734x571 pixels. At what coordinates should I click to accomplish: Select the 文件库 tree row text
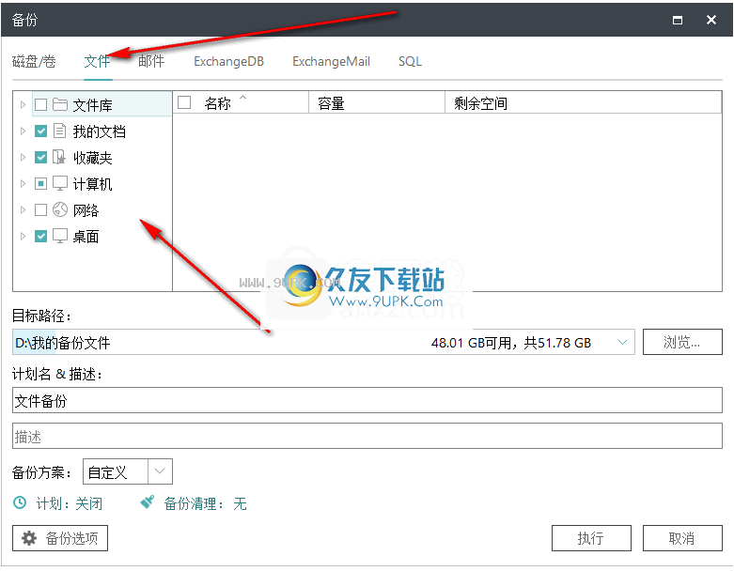coord(93,105)
